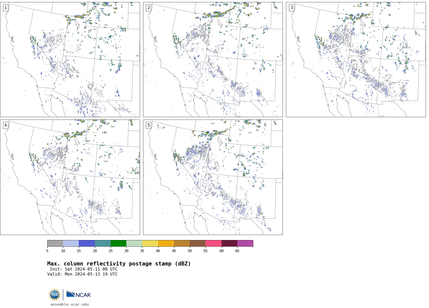Click the number 1 panel label
This screenshot has width=429, height=308.
pyautogui.click(x=5, y=8)
